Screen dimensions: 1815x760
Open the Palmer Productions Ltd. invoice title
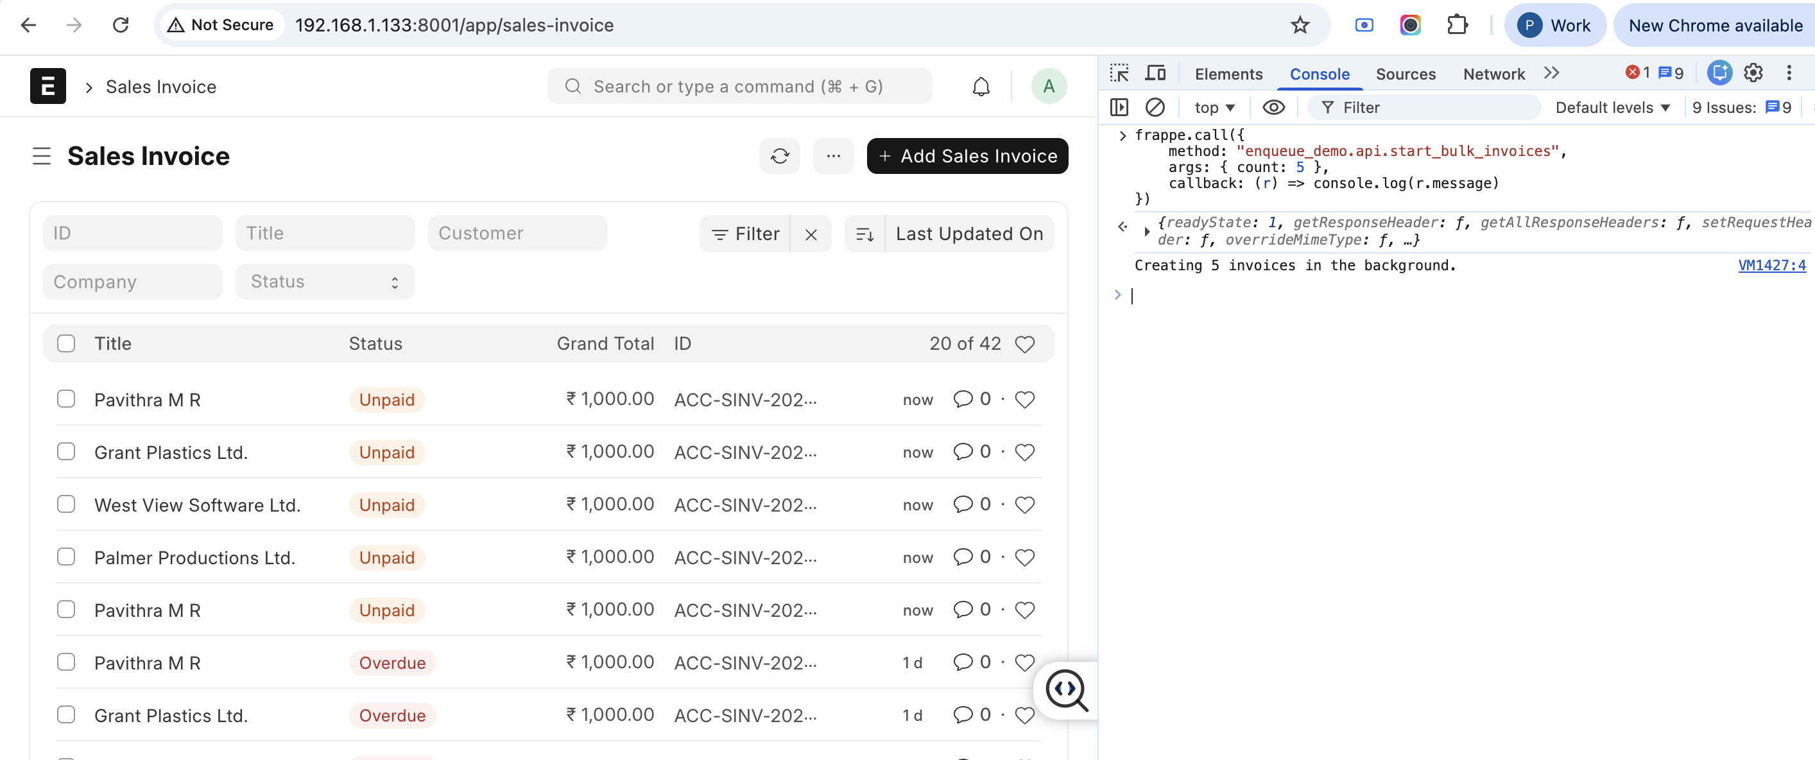194,558
